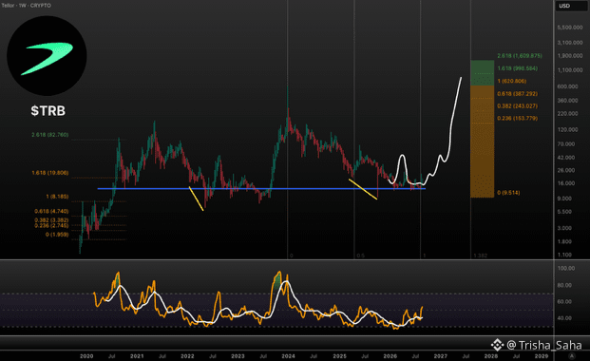Screen dimensions: 590x361
Task: Click the 5,500.000 price scale label
Action: (570, 28)
